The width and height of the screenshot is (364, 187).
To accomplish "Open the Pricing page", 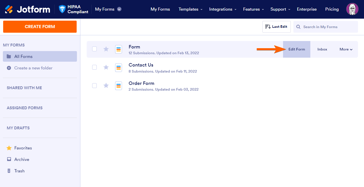I will [332, 9].
